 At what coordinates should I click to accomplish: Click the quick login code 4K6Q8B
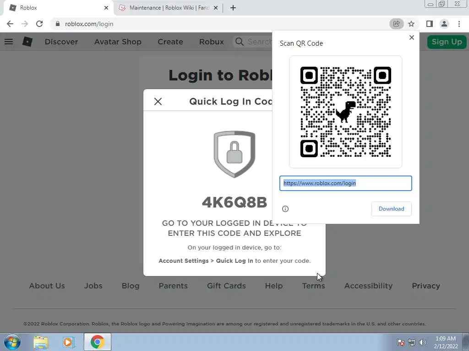[x=234, y=202]
